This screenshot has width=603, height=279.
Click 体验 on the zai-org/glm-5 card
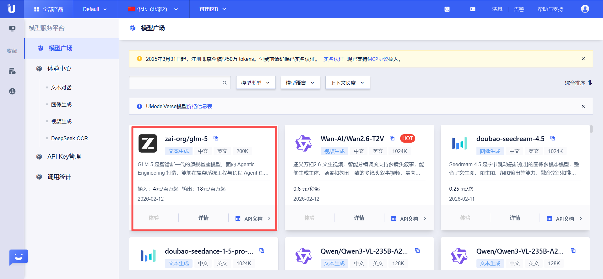[x=154, y=218]
